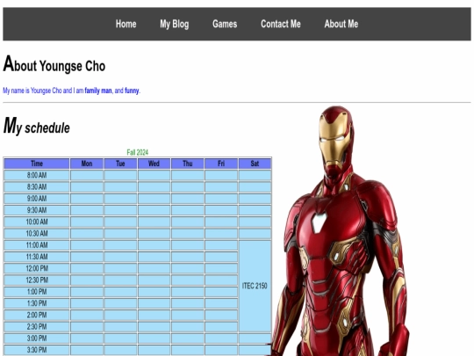The width and height of the screenshot is (474, 356).
Task: Click the Wed column header
Action: (x=154, y=163)
